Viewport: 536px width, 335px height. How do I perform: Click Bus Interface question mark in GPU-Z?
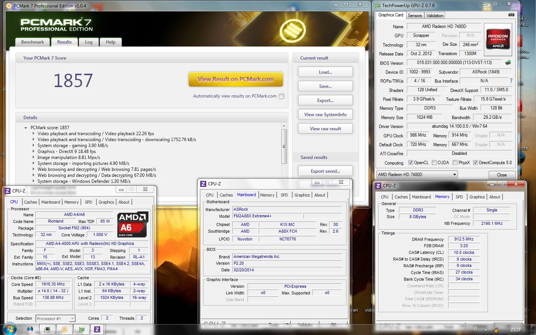pyautogui.click(x=511, y=81)
